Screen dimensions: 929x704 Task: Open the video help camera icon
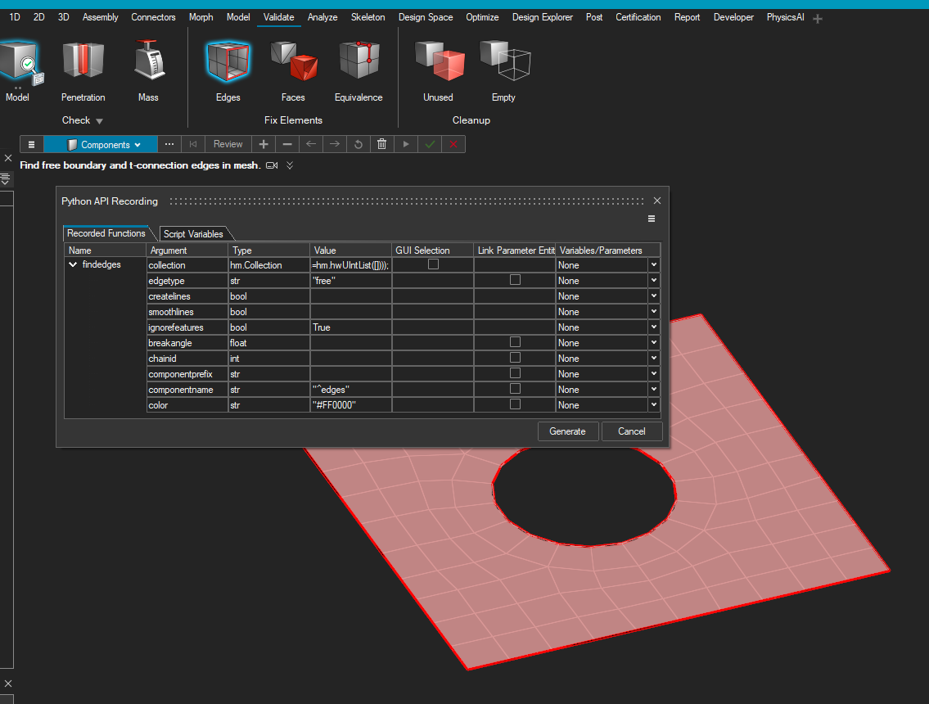[272, 165]
